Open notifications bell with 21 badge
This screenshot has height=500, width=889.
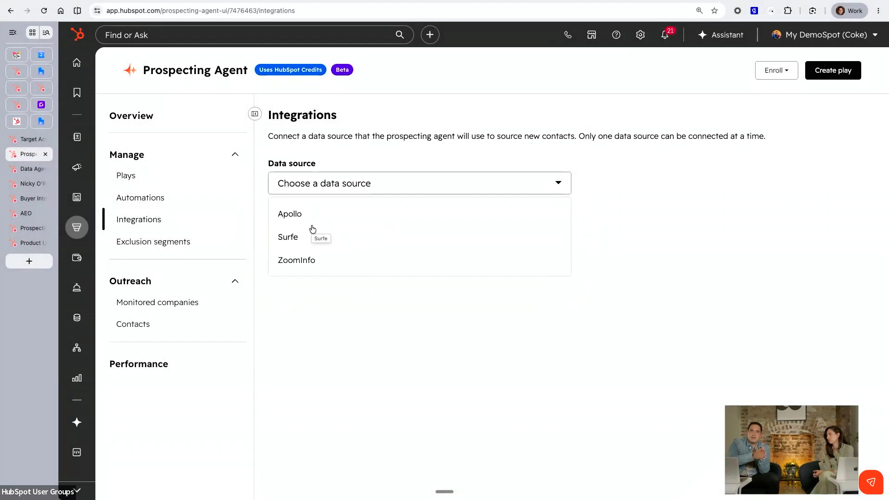click(665, 35)
